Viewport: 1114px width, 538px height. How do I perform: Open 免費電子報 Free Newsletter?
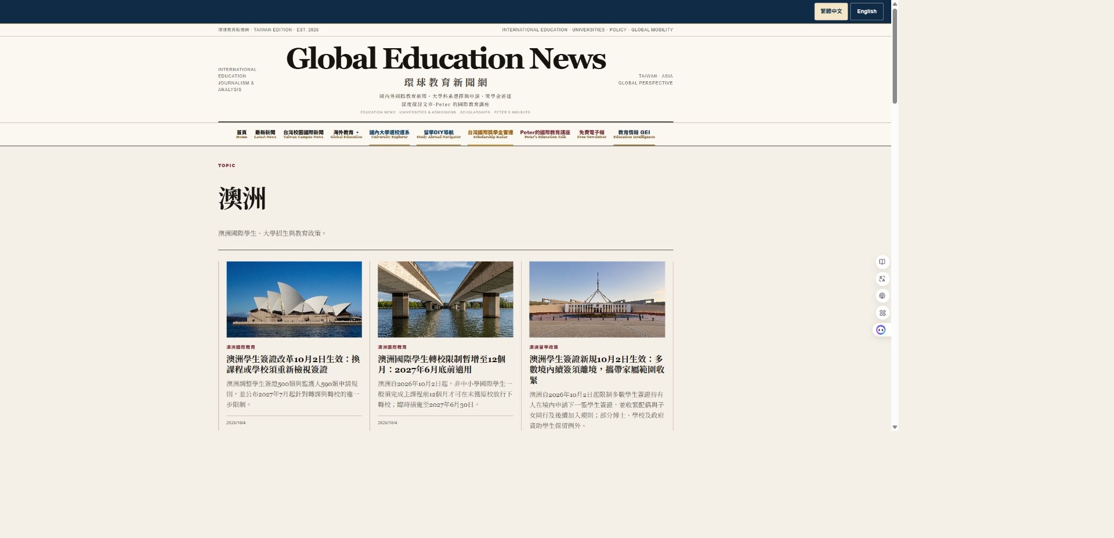click(592, 134)
